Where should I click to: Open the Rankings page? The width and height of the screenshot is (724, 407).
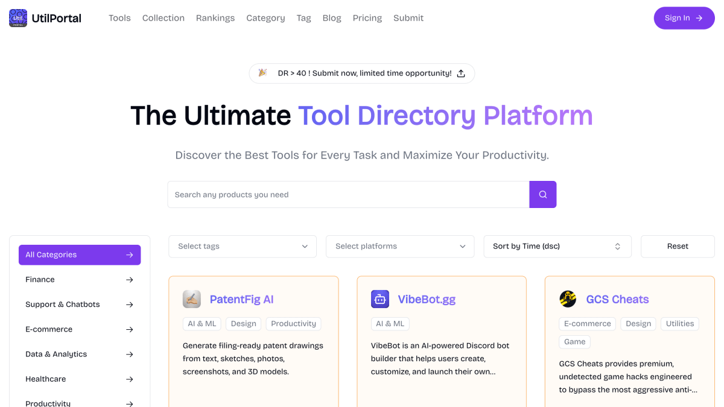pos(215,18)
